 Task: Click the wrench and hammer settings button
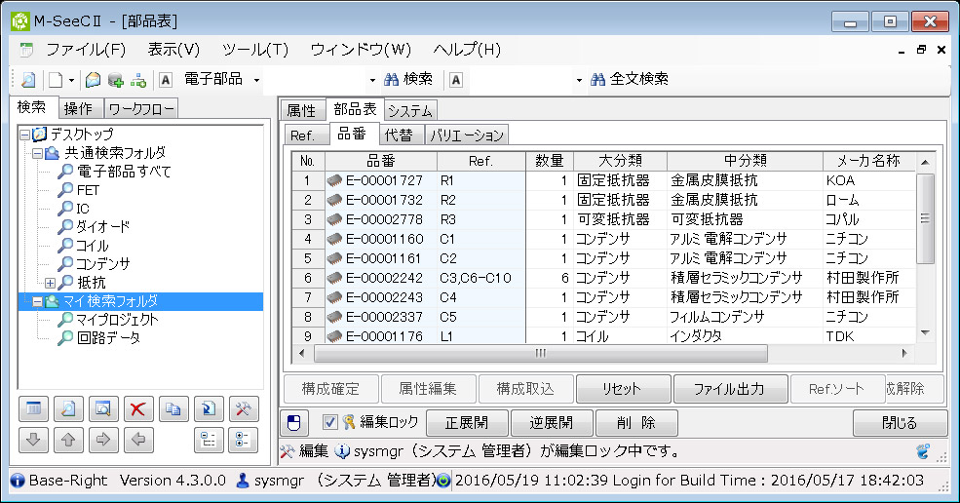[x=243, y=408]
